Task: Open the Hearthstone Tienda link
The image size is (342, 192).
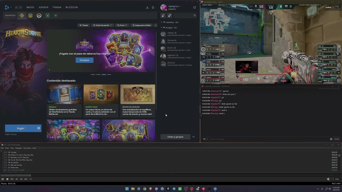Action: pyautogui.click(x=84, y=25)
